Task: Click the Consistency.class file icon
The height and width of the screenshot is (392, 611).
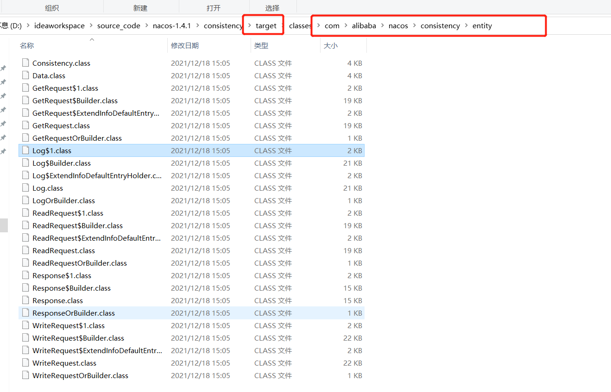Action: click(25, 63)
